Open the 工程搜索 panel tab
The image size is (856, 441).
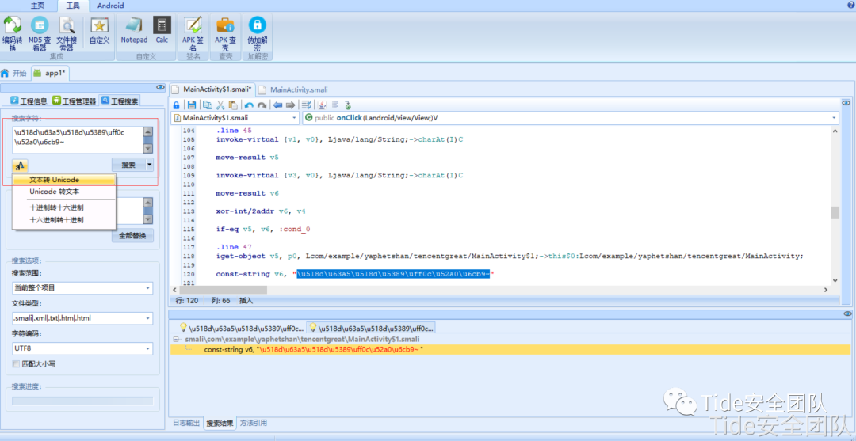pyautogui.click(x=120, y=101)
